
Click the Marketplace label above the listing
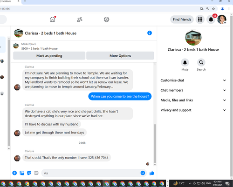(x=29, y=44)
